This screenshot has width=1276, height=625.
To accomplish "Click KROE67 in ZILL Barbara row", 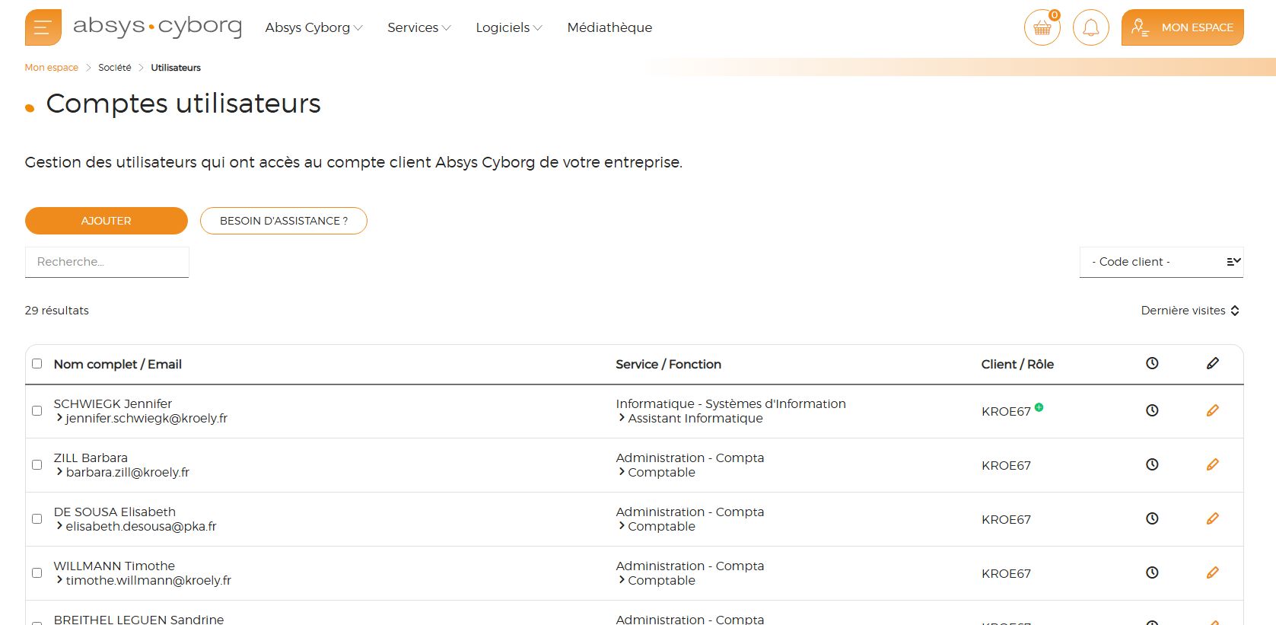I will 1006,466.
